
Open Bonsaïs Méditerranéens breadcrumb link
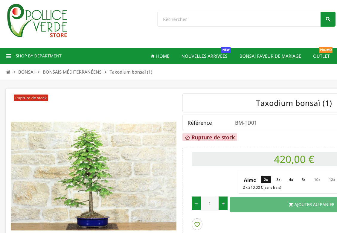pos(72,72)
